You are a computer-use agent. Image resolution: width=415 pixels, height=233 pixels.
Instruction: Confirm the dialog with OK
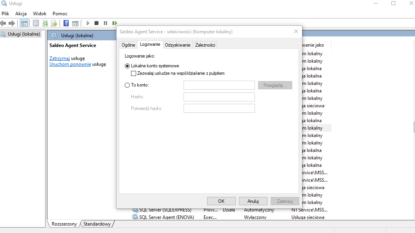(x=221, y=201)
